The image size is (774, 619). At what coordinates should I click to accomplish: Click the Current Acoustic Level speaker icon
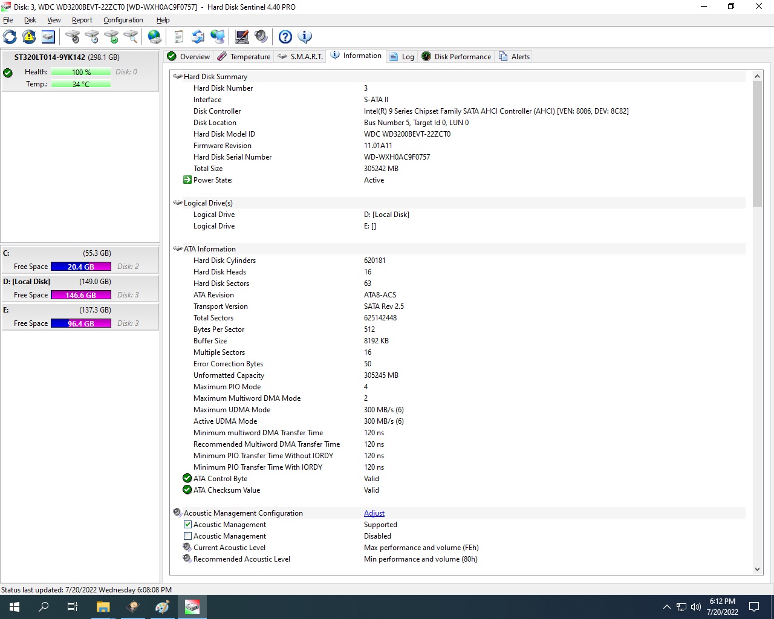click(x=187, y=547)
